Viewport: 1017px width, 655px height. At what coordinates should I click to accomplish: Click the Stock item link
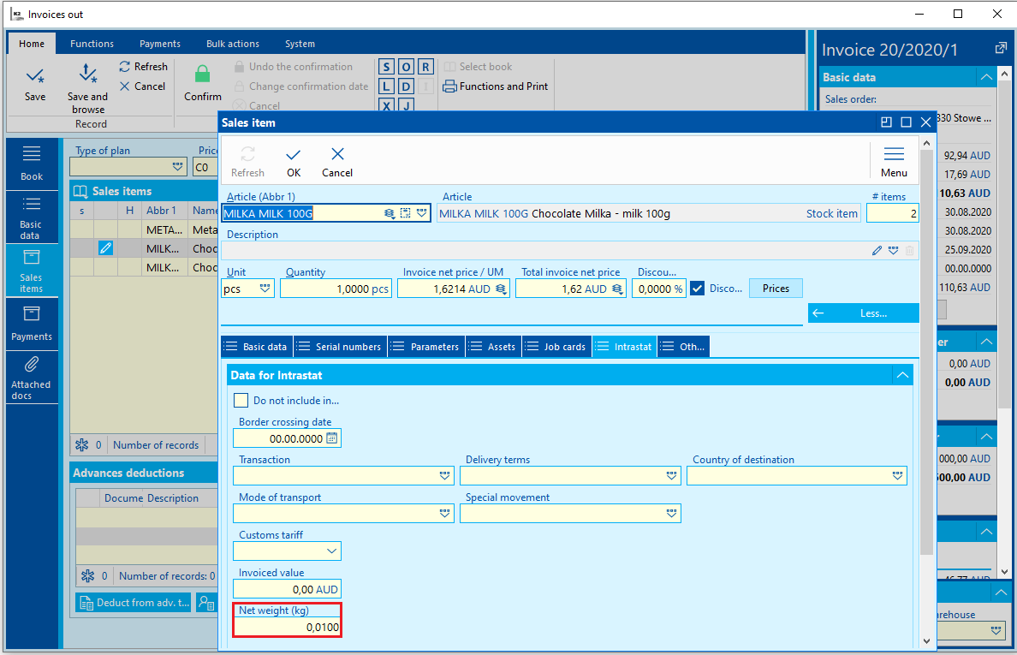click(831, 213)
